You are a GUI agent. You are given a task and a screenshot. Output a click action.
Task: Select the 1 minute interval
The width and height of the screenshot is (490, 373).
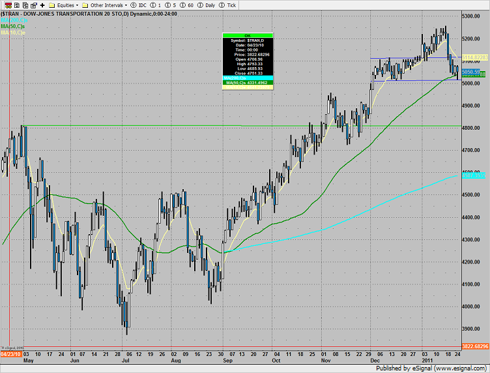coord(156,5)
